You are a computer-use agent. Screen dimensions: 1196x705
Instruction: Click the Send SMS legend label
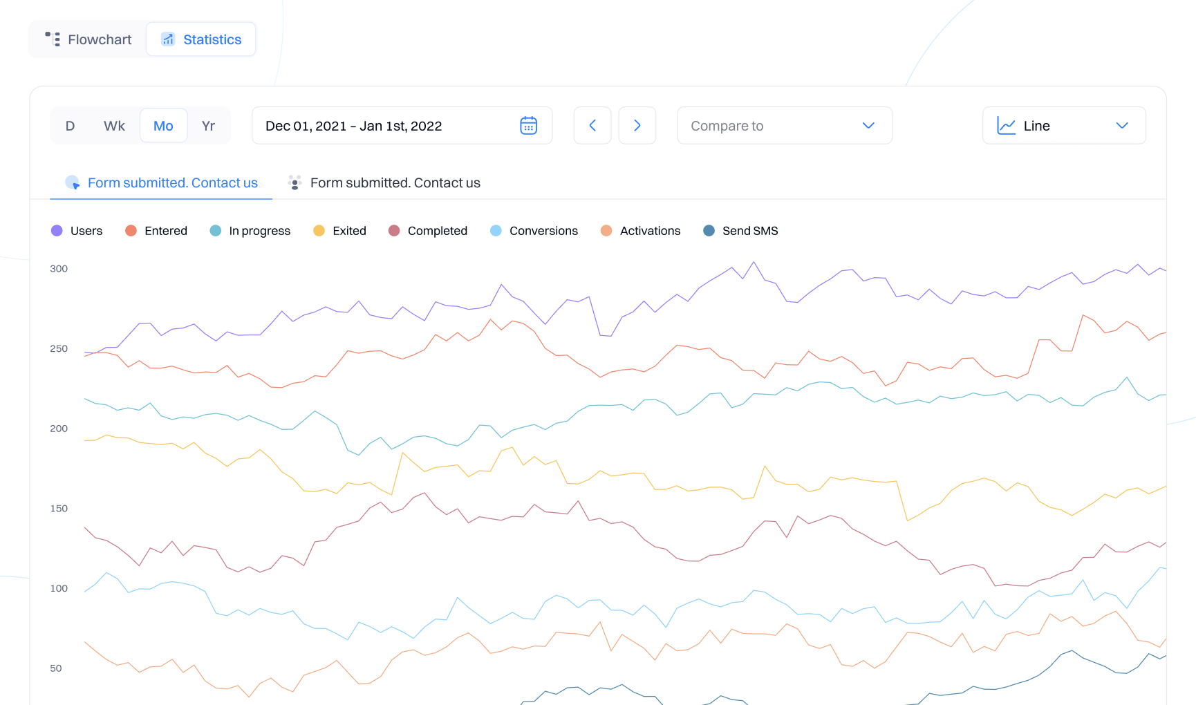coord(750,231)
